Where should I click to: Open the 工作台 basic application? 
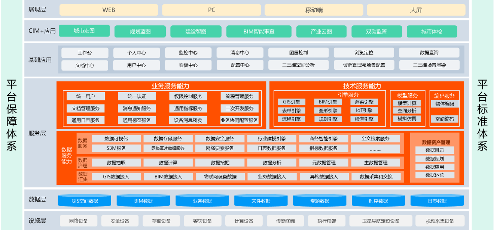pos(85,53)
